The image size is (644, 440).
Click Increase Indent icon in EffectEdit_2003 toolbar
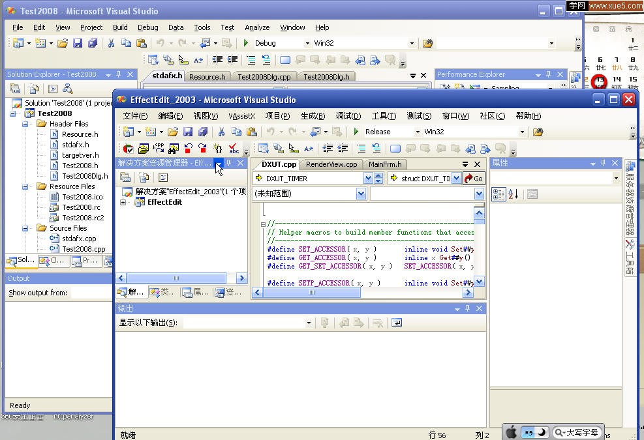[x=343, y=149]
